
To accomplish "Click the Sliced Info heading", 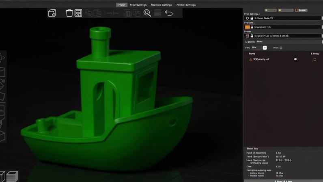I will coord(252,149).
